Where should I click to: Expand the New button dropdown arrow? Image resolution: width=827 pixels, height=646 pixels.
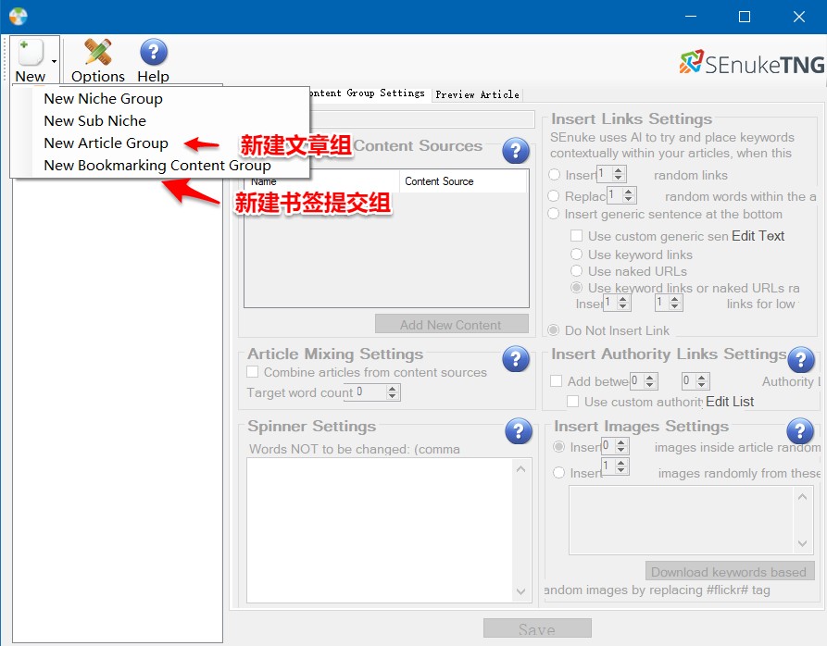(54, 62)
